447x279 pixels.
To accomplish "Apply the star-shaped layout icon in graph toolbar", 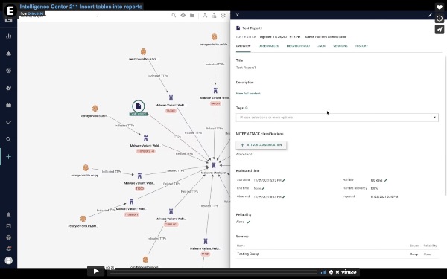I will click(223, 16).
